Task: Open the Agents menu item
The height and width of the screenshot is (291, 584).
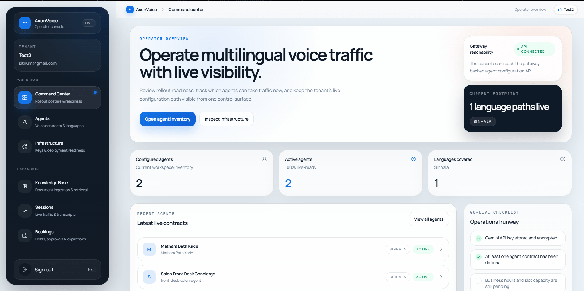Action: coord(57,122)
